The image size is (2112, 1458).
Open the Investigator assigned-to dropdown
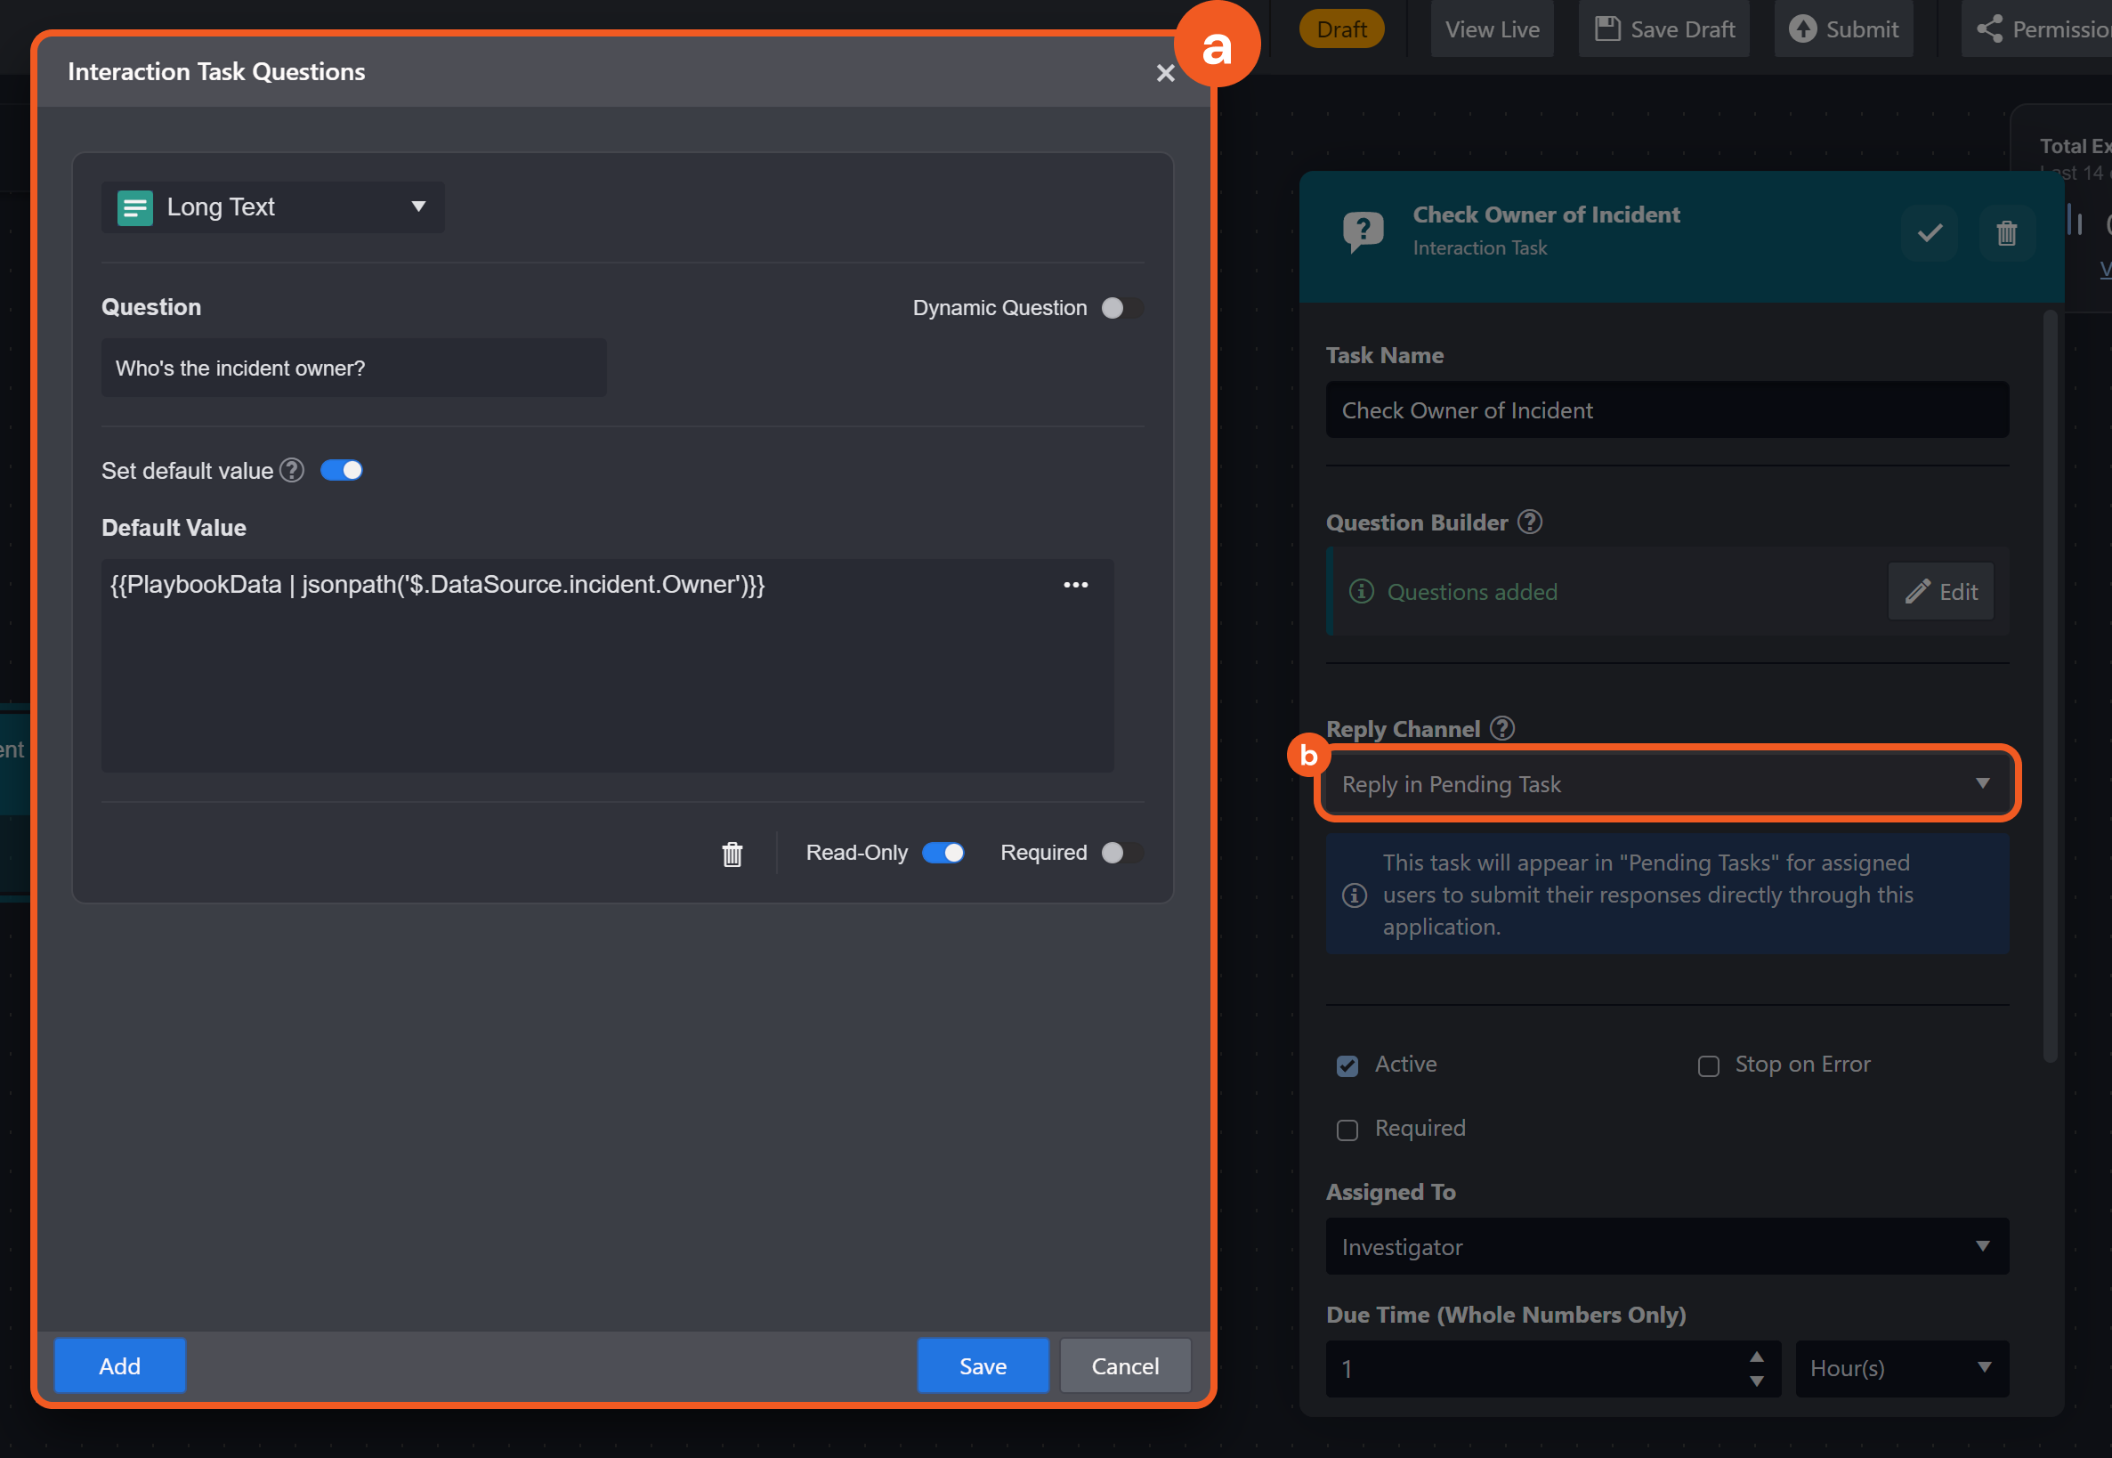(x=1666, y=1247)
